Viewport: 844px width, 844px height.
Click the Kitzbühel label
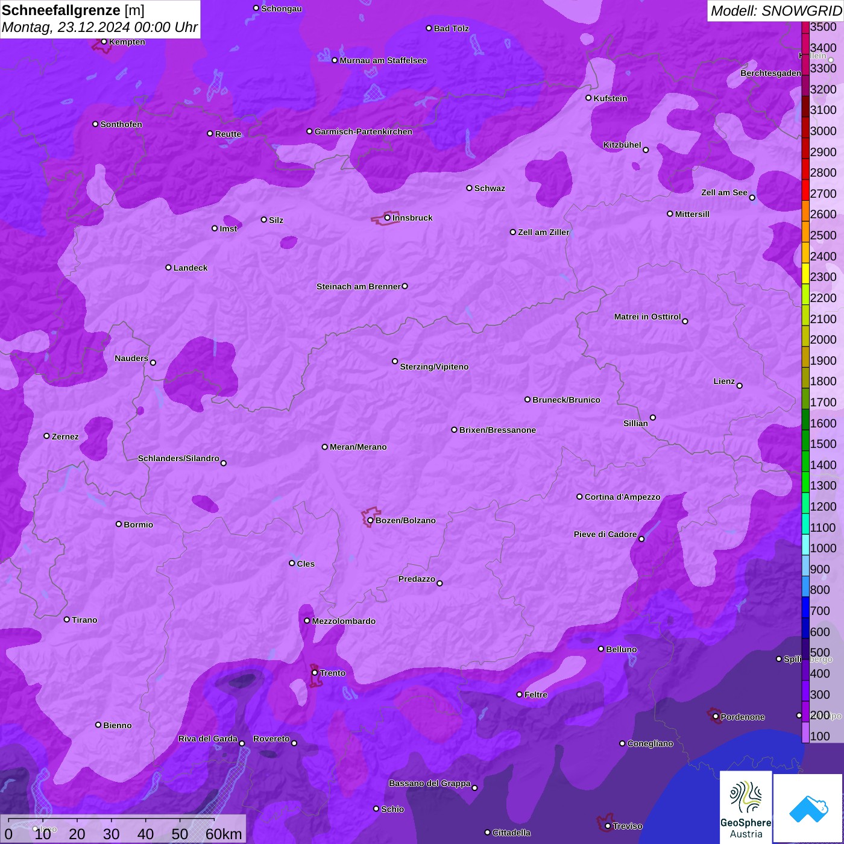point(622,145)
